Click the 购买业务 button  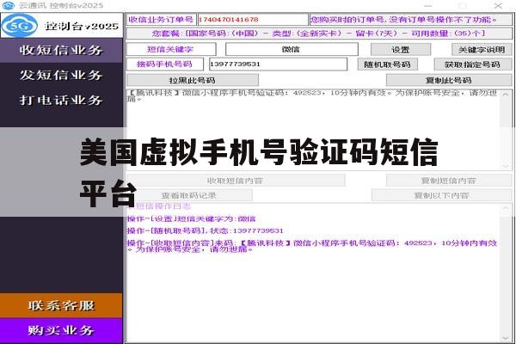tap(61, 330)
